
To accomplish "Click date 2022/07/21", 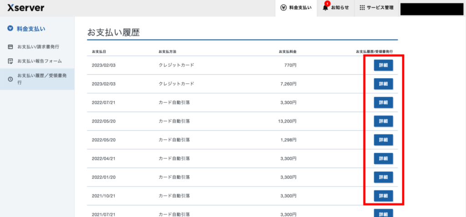I will point(103,102).
